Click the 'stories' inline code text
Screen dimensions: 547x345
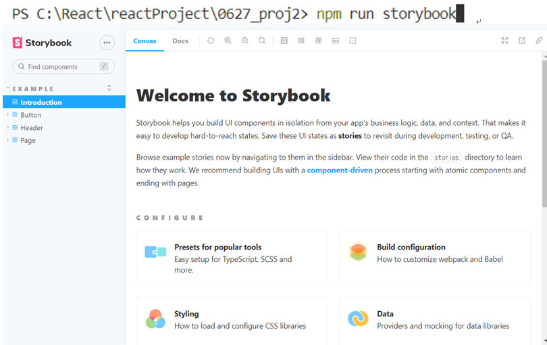coord(446,158)
